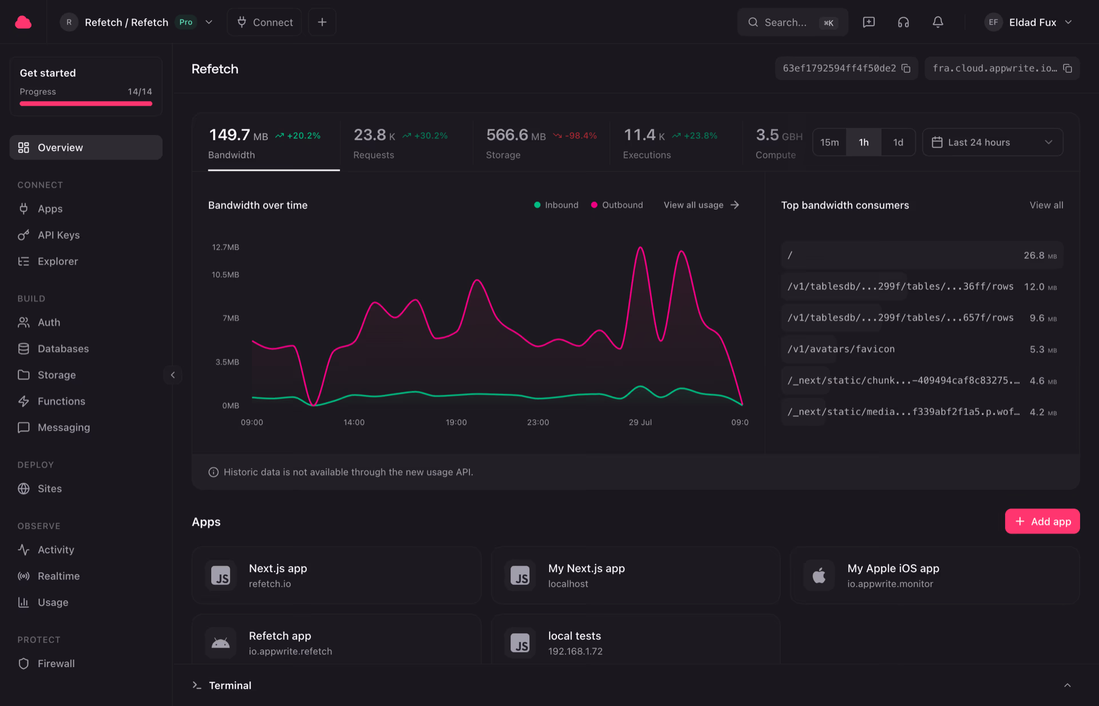Click the Add app button
The width and height of the screenshot is (1099, 706).
click(1042, 521)
